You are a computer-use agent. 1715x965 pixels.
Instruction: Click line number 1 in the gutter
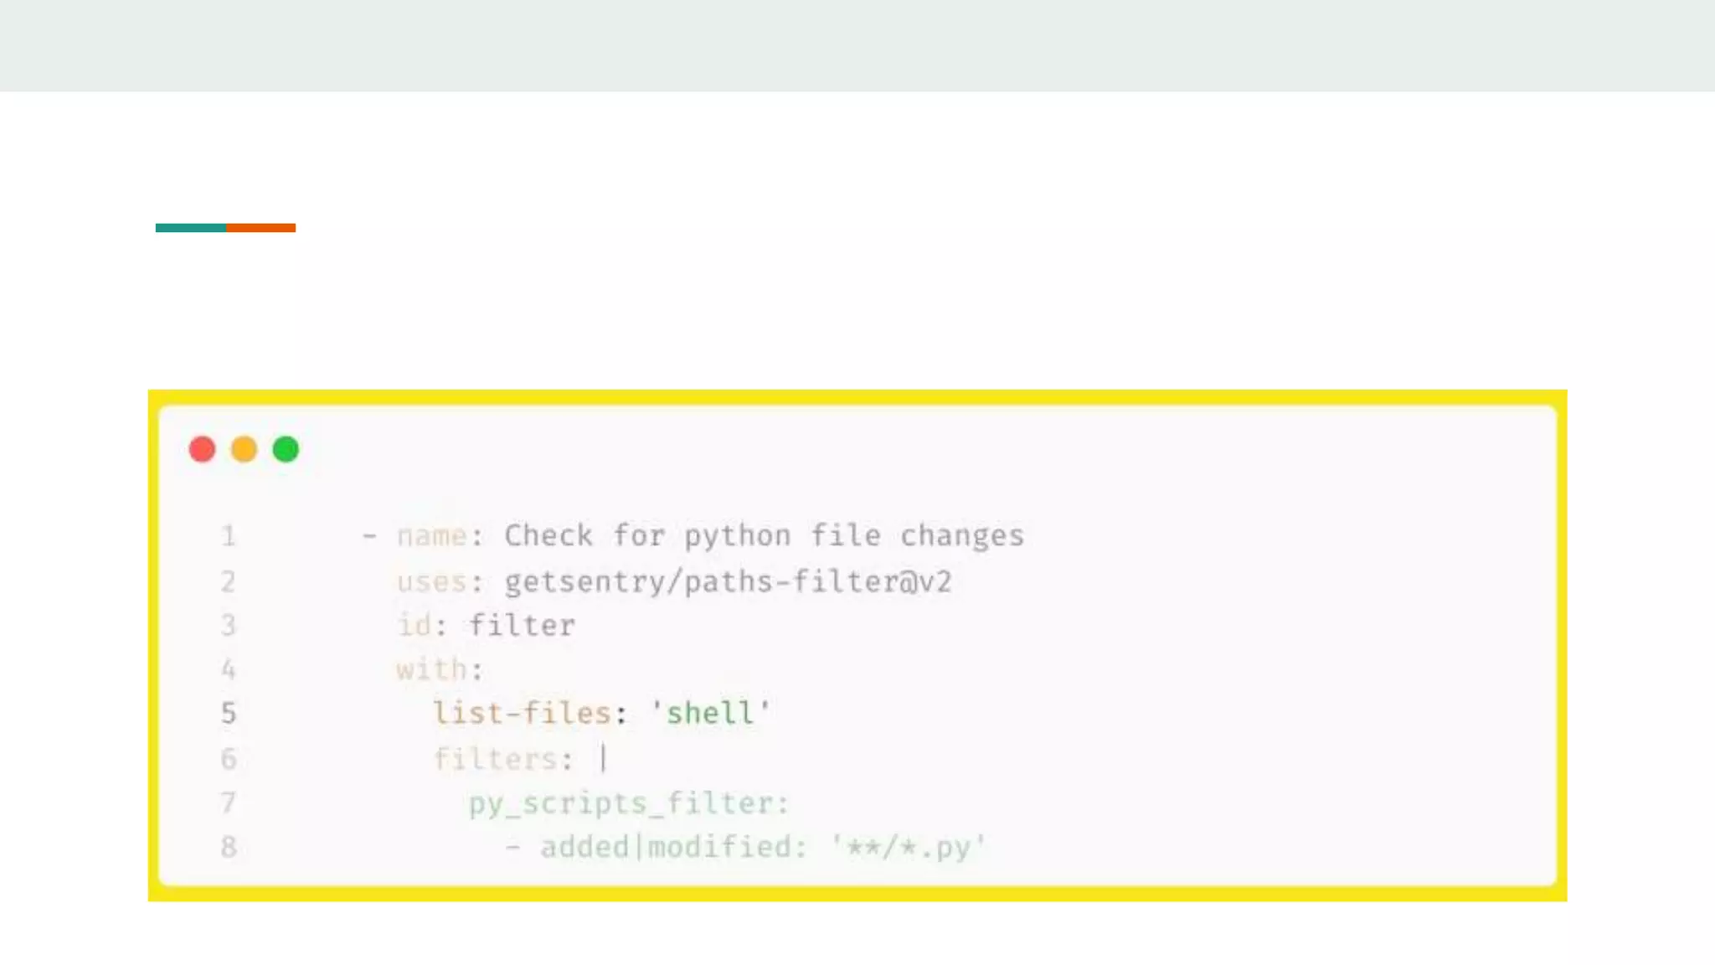229,536
